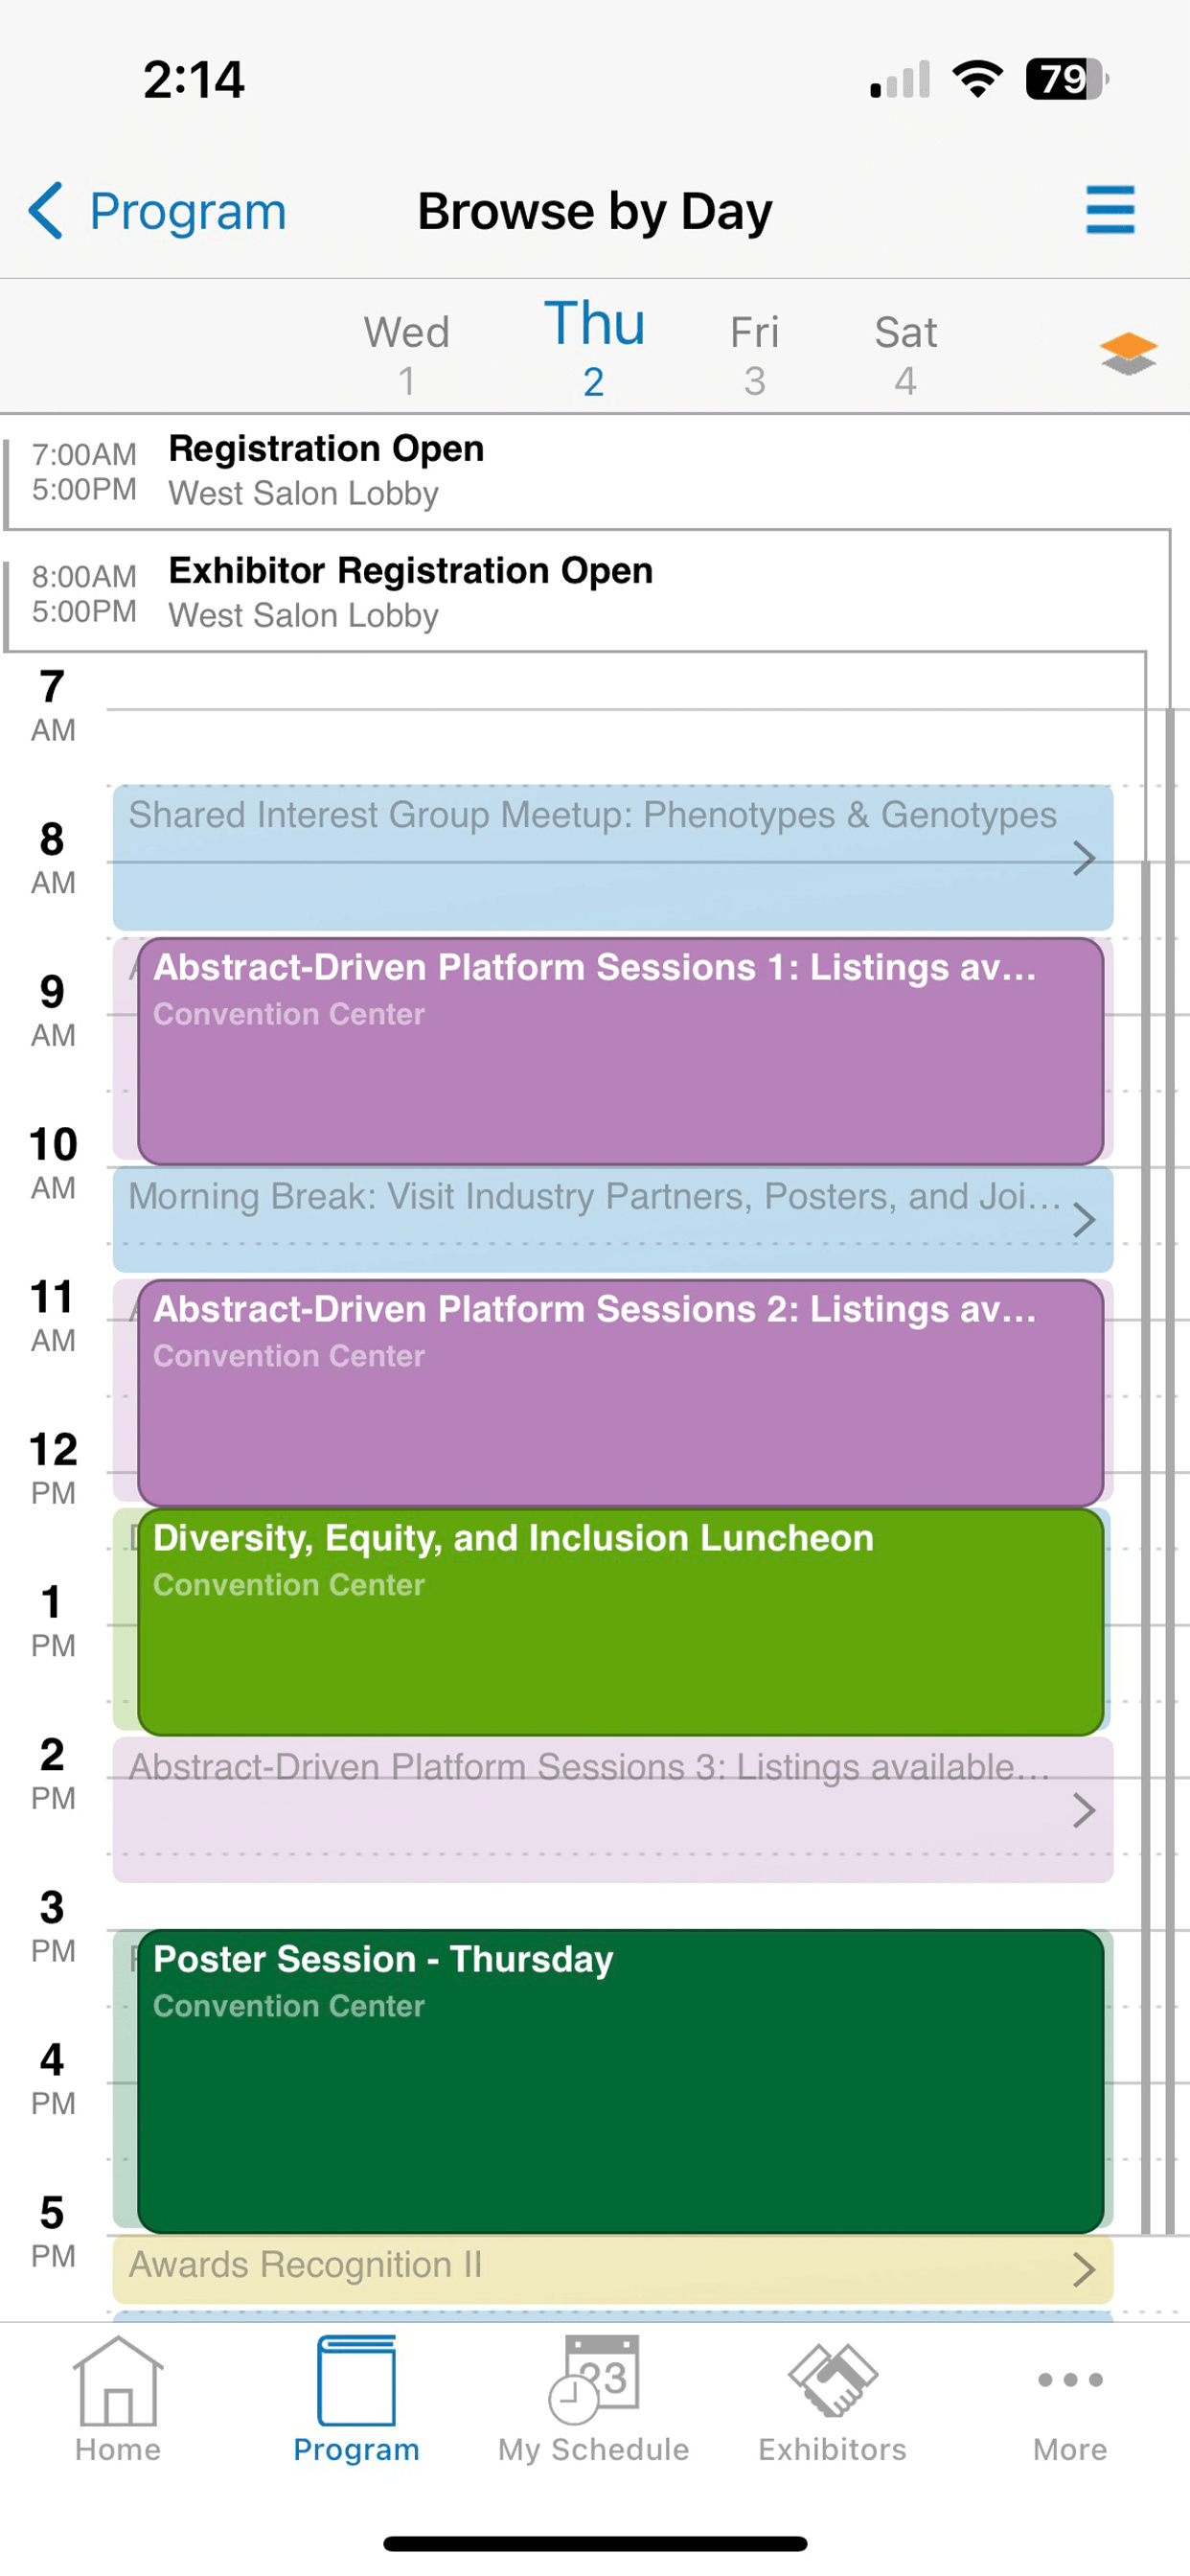Expand the Morning Break session chevron
The width and height of the screenshot is (1190, 2576).
1084,1220
